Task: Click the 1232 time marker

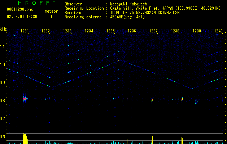Action: point(45,31)
